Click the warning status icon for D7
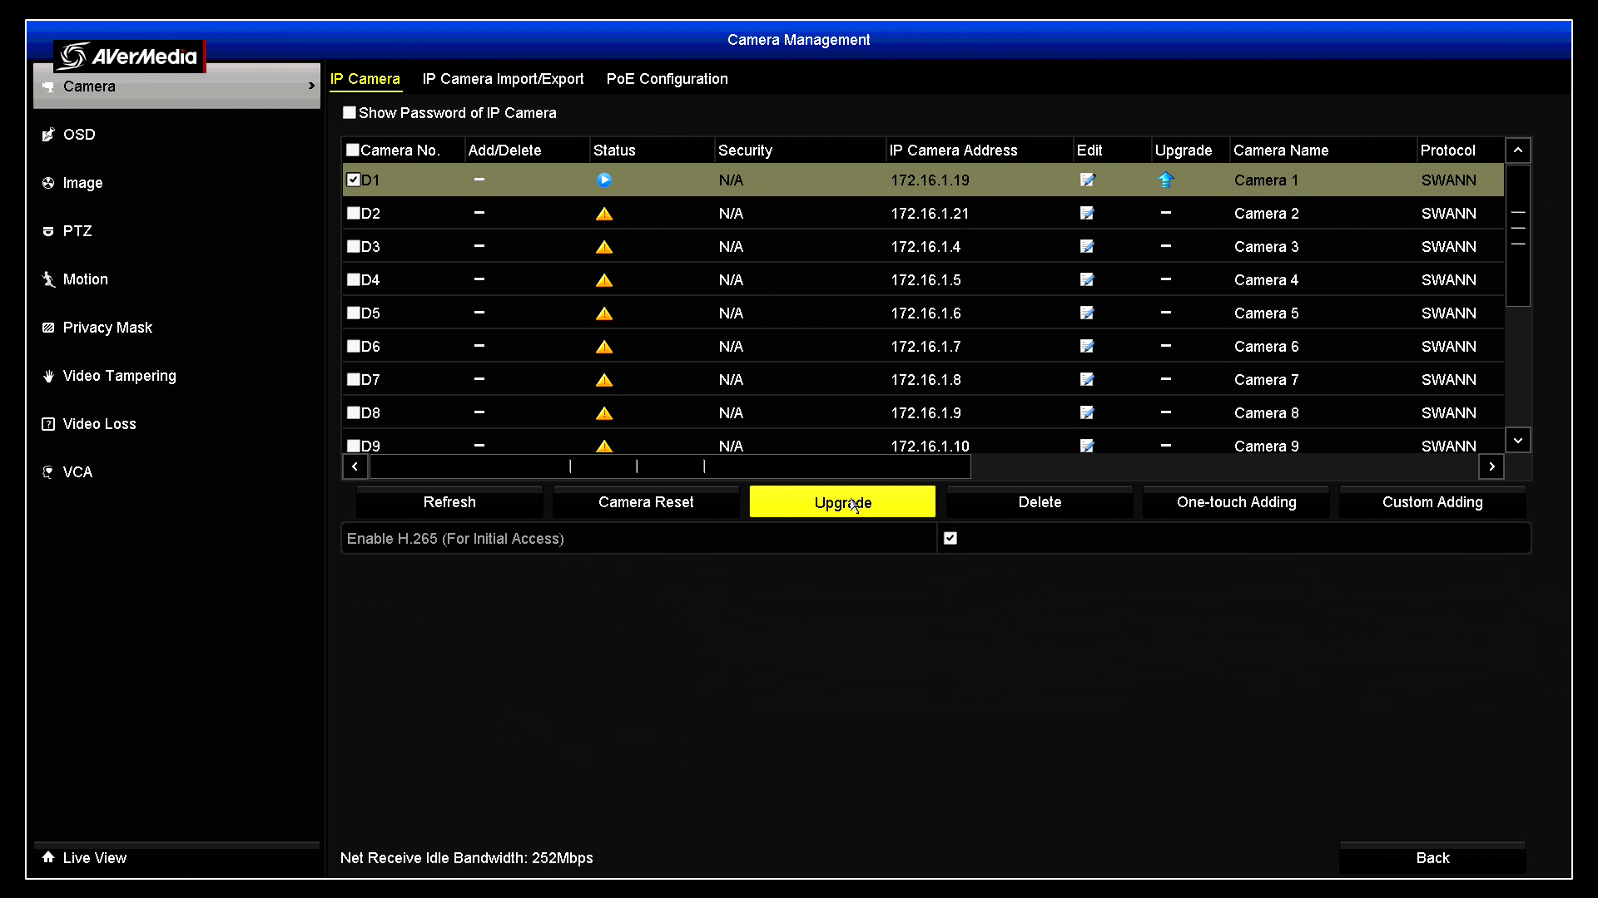This screenshot has width=1598, height=898. point(604,380)
